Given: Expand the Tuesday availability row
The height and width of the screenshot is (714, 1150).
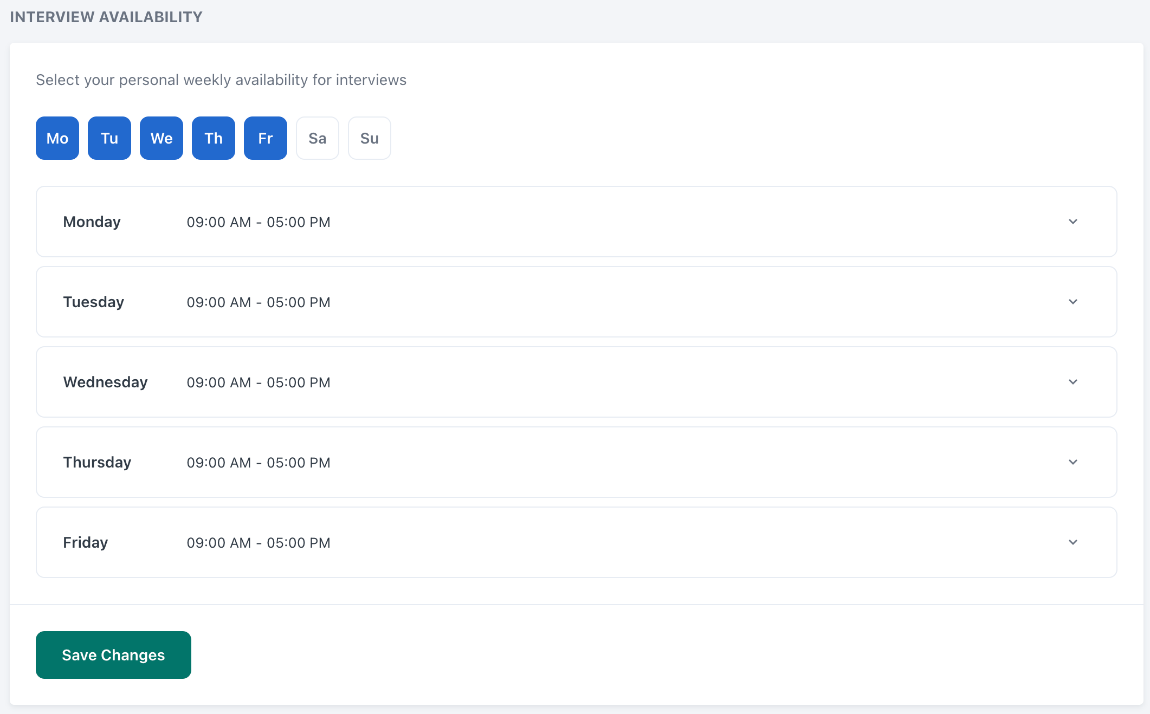Looking at the screenshot, I should [x=1073, y=302].
